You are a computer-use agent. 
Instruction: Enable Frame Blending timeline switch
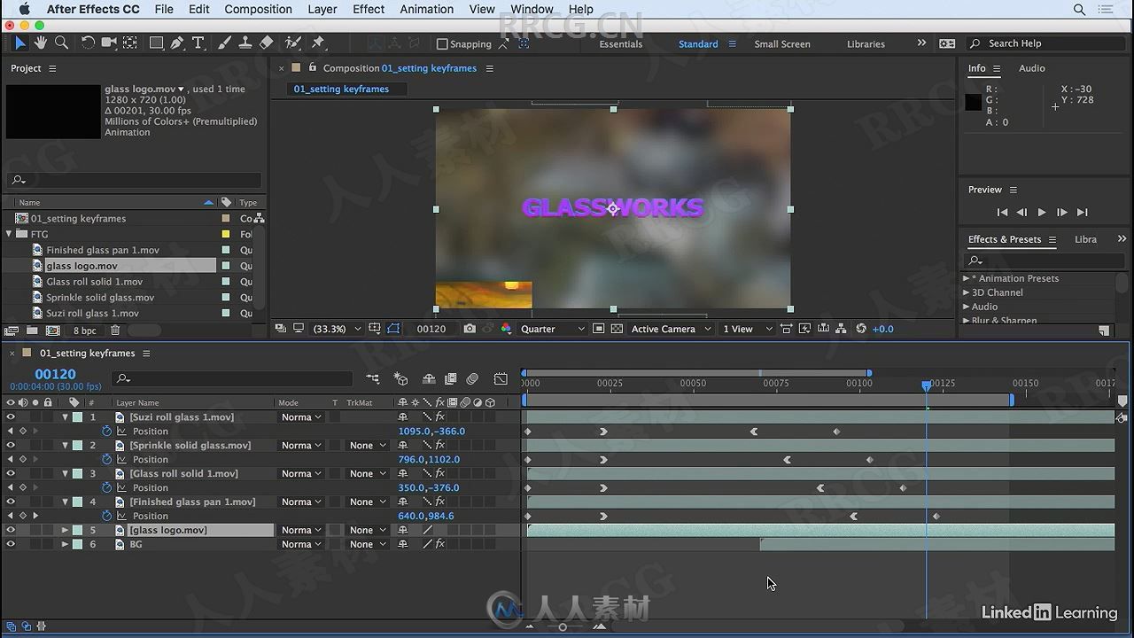(x=450, y=378)
